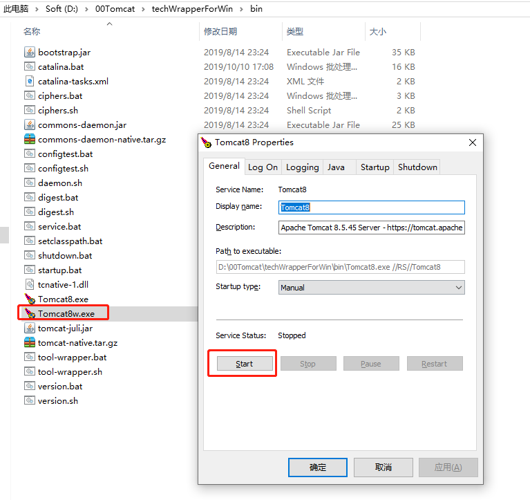Select the tomcat-native.tar.gz archive icon

click(30, 343)
